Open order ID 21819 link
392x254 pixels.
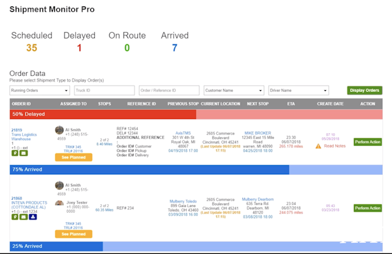(x=17, y=130)
